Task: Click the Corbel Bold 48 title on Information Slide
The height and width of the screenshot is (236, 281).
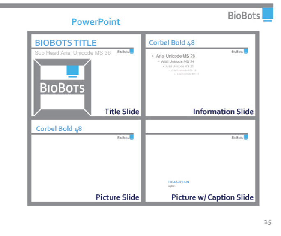Action: click(x=172, y=43)
